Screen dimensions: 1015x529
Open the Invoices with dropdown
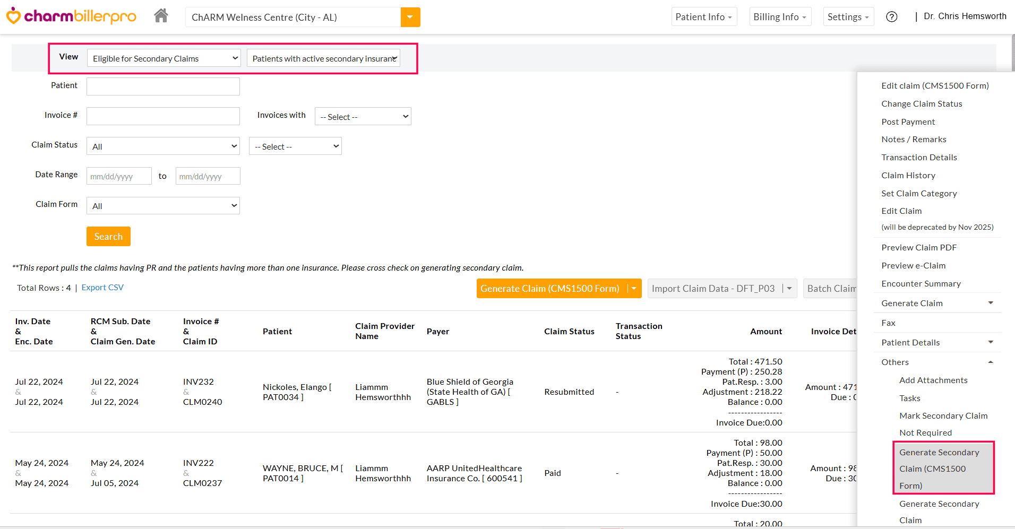point(363,116)
